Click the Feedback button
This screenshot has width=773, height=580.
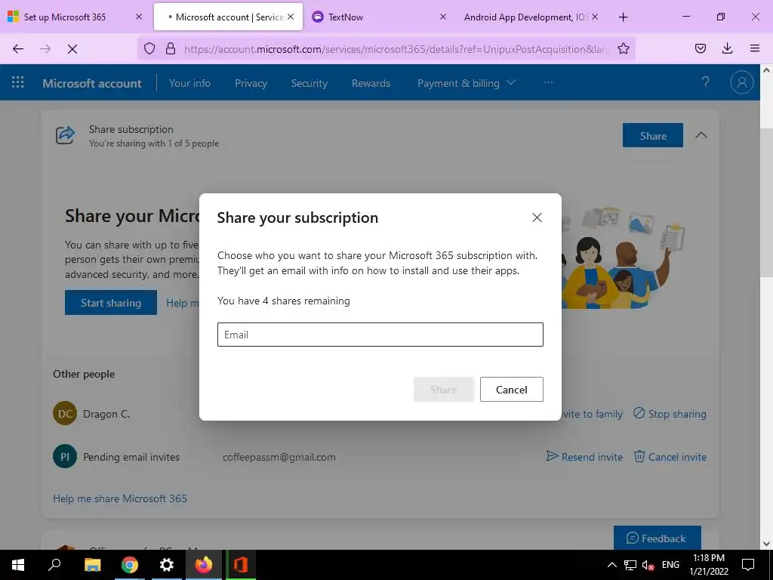(658, 538)
